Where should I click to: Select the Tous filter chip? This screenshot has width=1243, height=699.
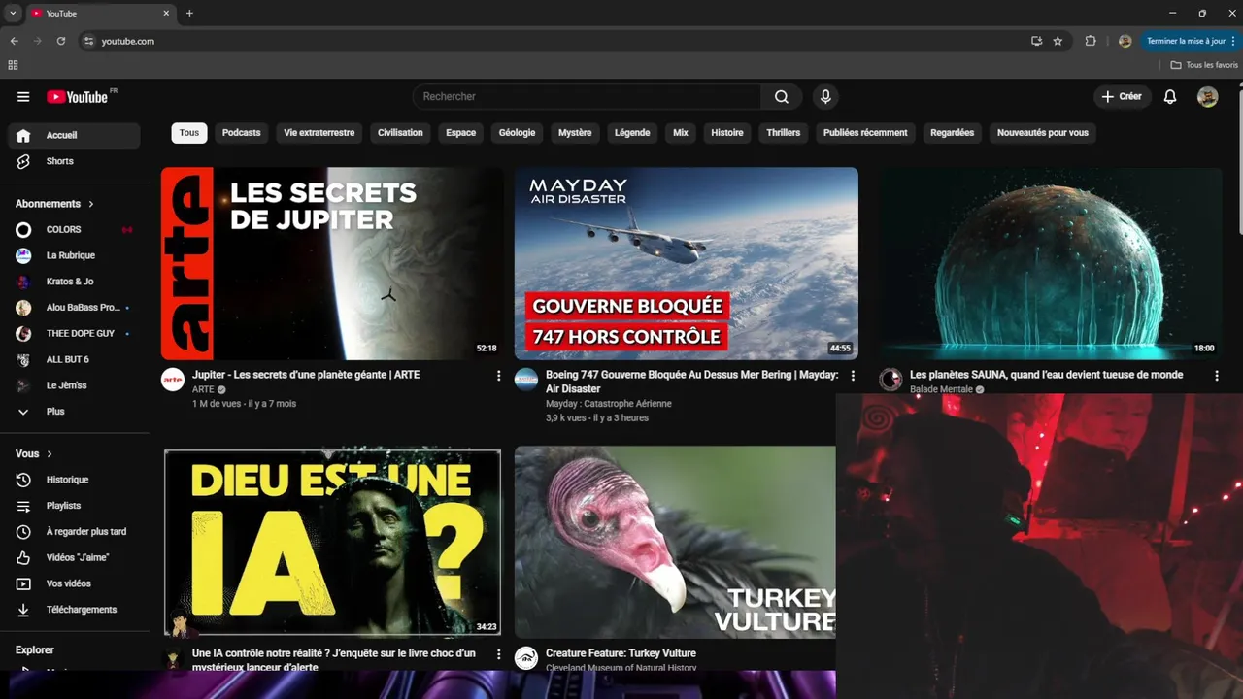[189, 133]
